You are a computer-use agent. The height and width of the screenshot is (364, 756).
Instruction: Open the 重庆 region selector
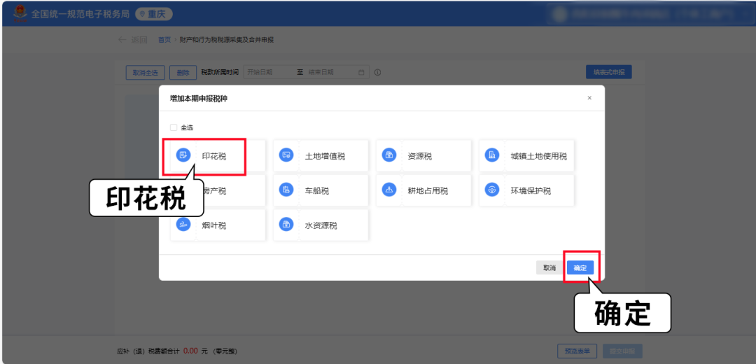pos(153,14)
